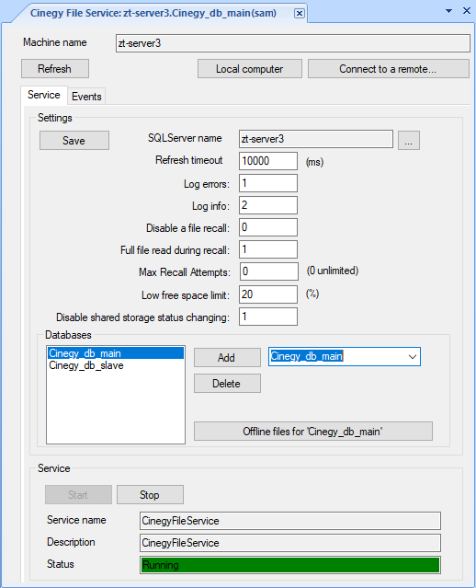Close the Cinegy File Service tab

(x=299, y=14)
